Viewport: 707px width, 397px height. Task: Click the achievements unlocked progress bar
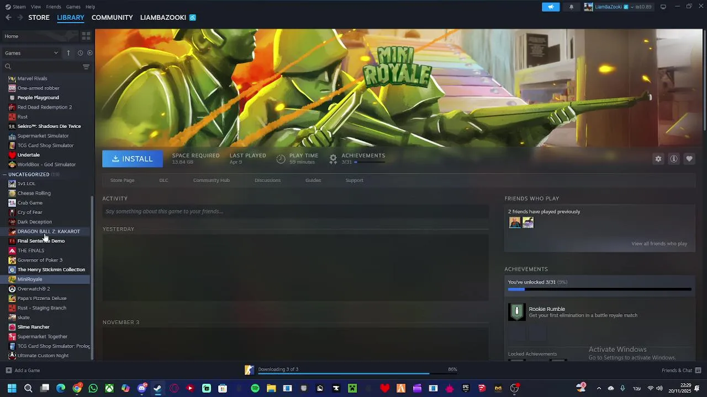click(x=599, y=289)
